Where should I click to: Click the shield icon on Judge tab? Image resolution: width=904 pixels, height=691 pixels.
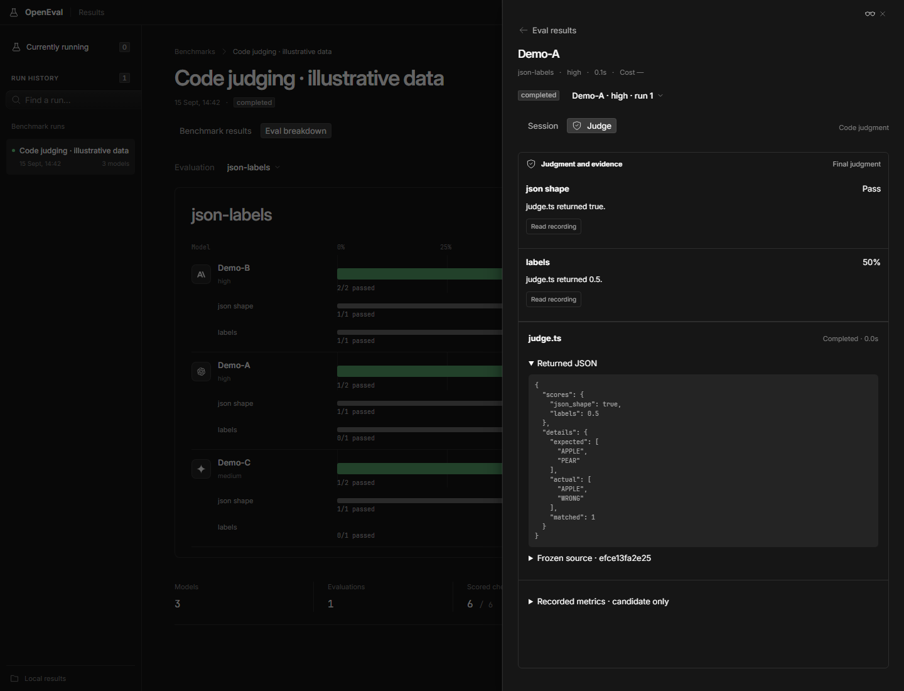577,126
